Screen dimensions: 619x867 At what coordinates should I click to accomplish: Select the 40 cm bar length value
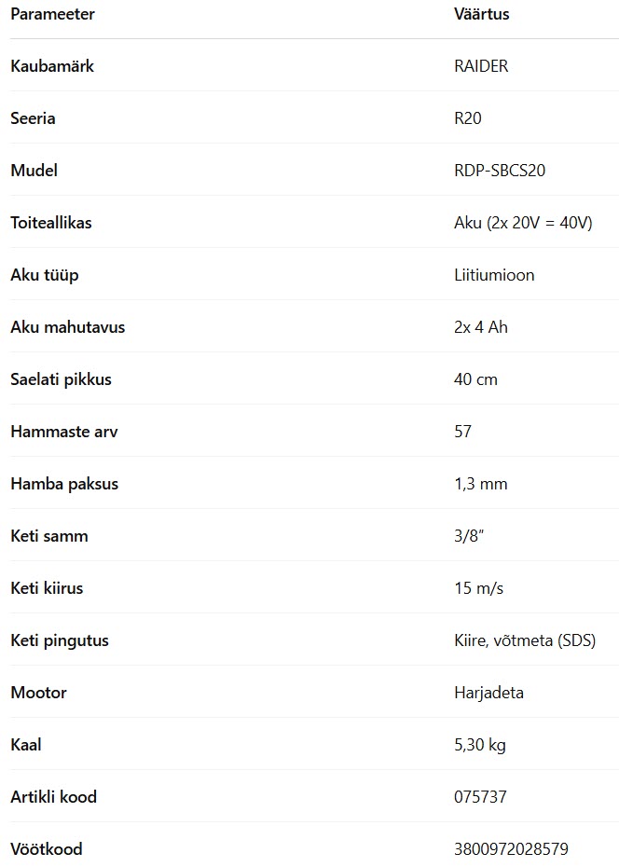coord(475,379)
